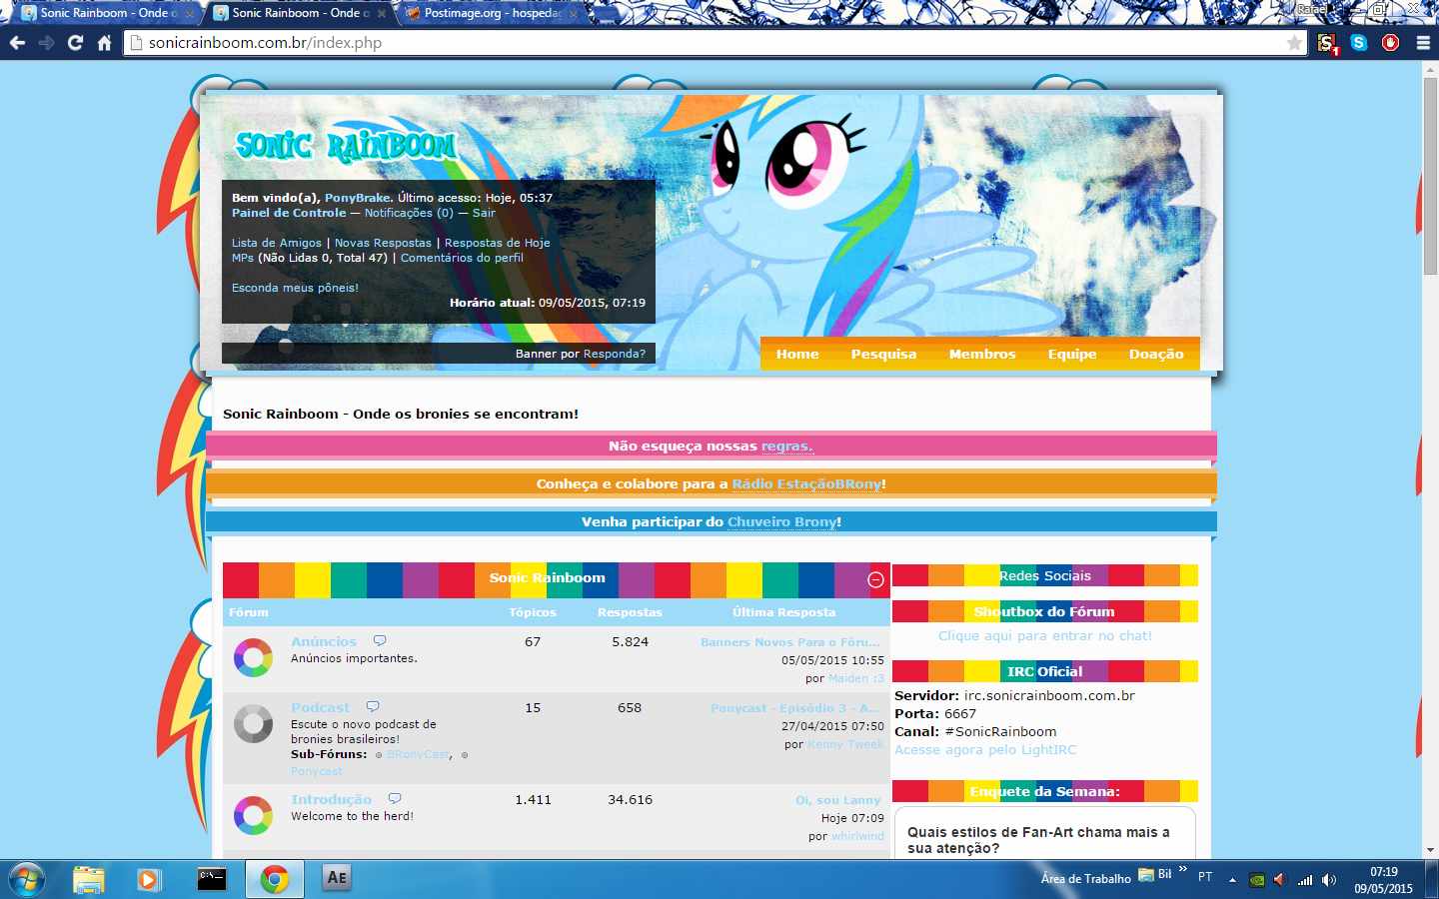Click the gray ring icon beside Podcast
The image size is (1439, 899).
click(x=253, y=724)
